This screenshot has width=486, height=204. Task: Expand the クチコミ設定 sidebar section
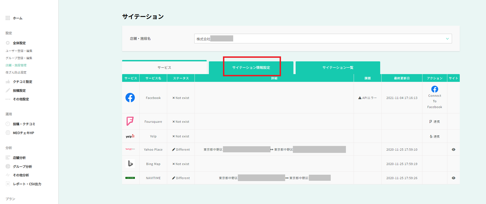click(22, 82)
